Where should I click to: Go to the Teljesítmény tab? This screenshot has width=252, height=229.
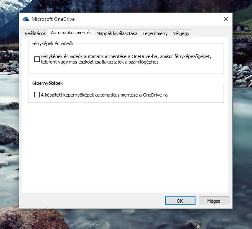[155, 33]
